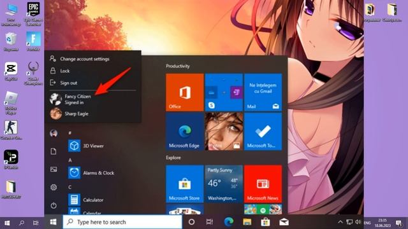Image resolution: width=408 pixels, height=229 pixels.
Task: Open the Epic Games Launcher desktop shortcut
Action: click(x=33, y=13)
